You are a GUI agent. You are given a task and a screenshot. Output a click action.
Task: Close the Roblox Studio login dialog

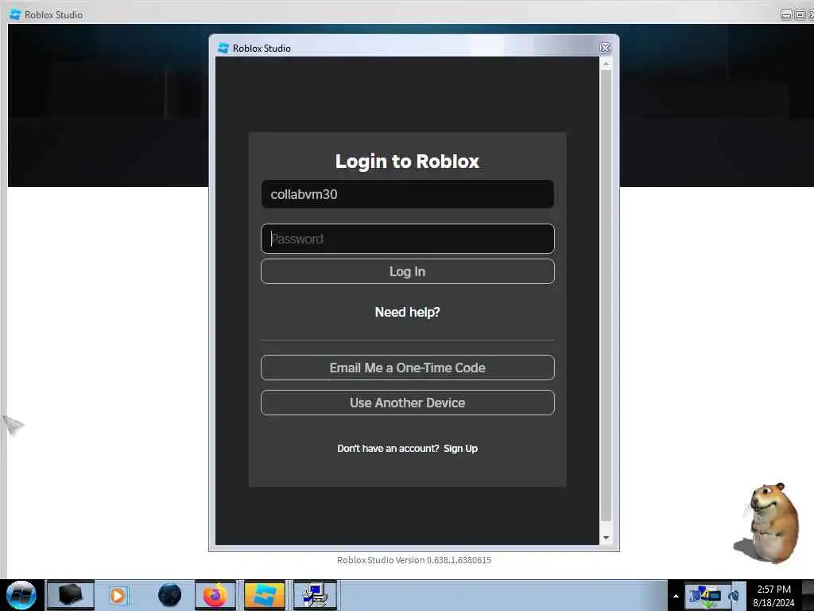point(605,49)
